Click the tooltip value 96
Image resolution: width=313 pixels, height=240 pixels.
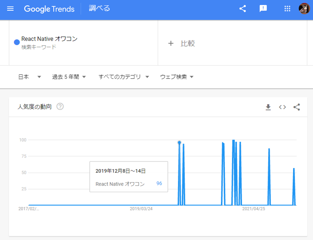159,183
